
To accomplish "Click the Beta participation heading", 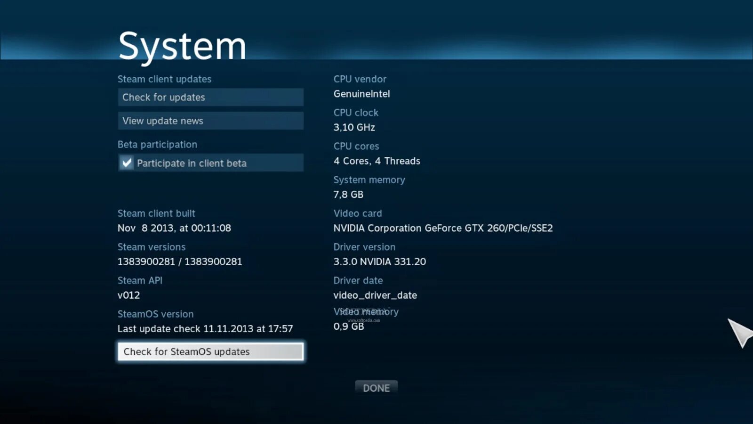I will [157, 144].
